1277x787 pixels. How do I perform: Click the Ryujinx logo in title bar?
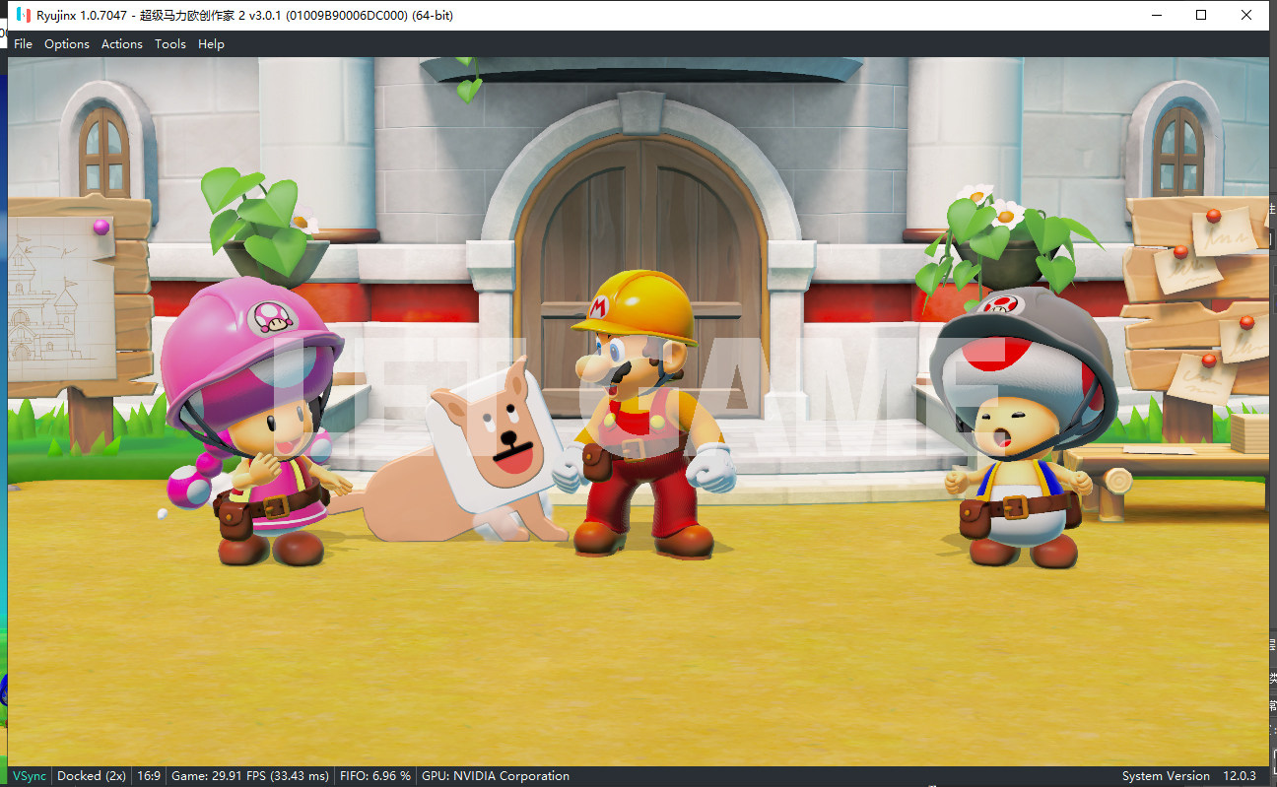[x=20, y=15]
